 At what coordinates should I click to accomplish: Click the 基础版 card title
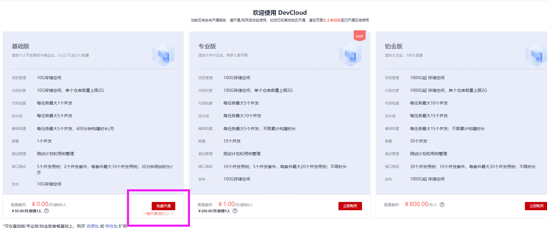coord(21,46)
